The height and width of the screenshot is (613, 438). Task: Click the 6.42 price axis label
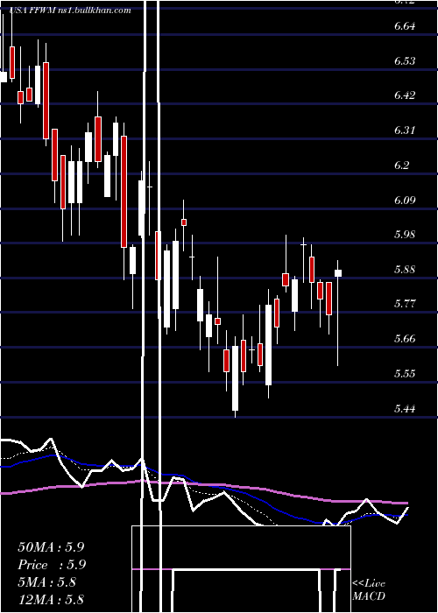pyautogui.click(x=405, y=95)
